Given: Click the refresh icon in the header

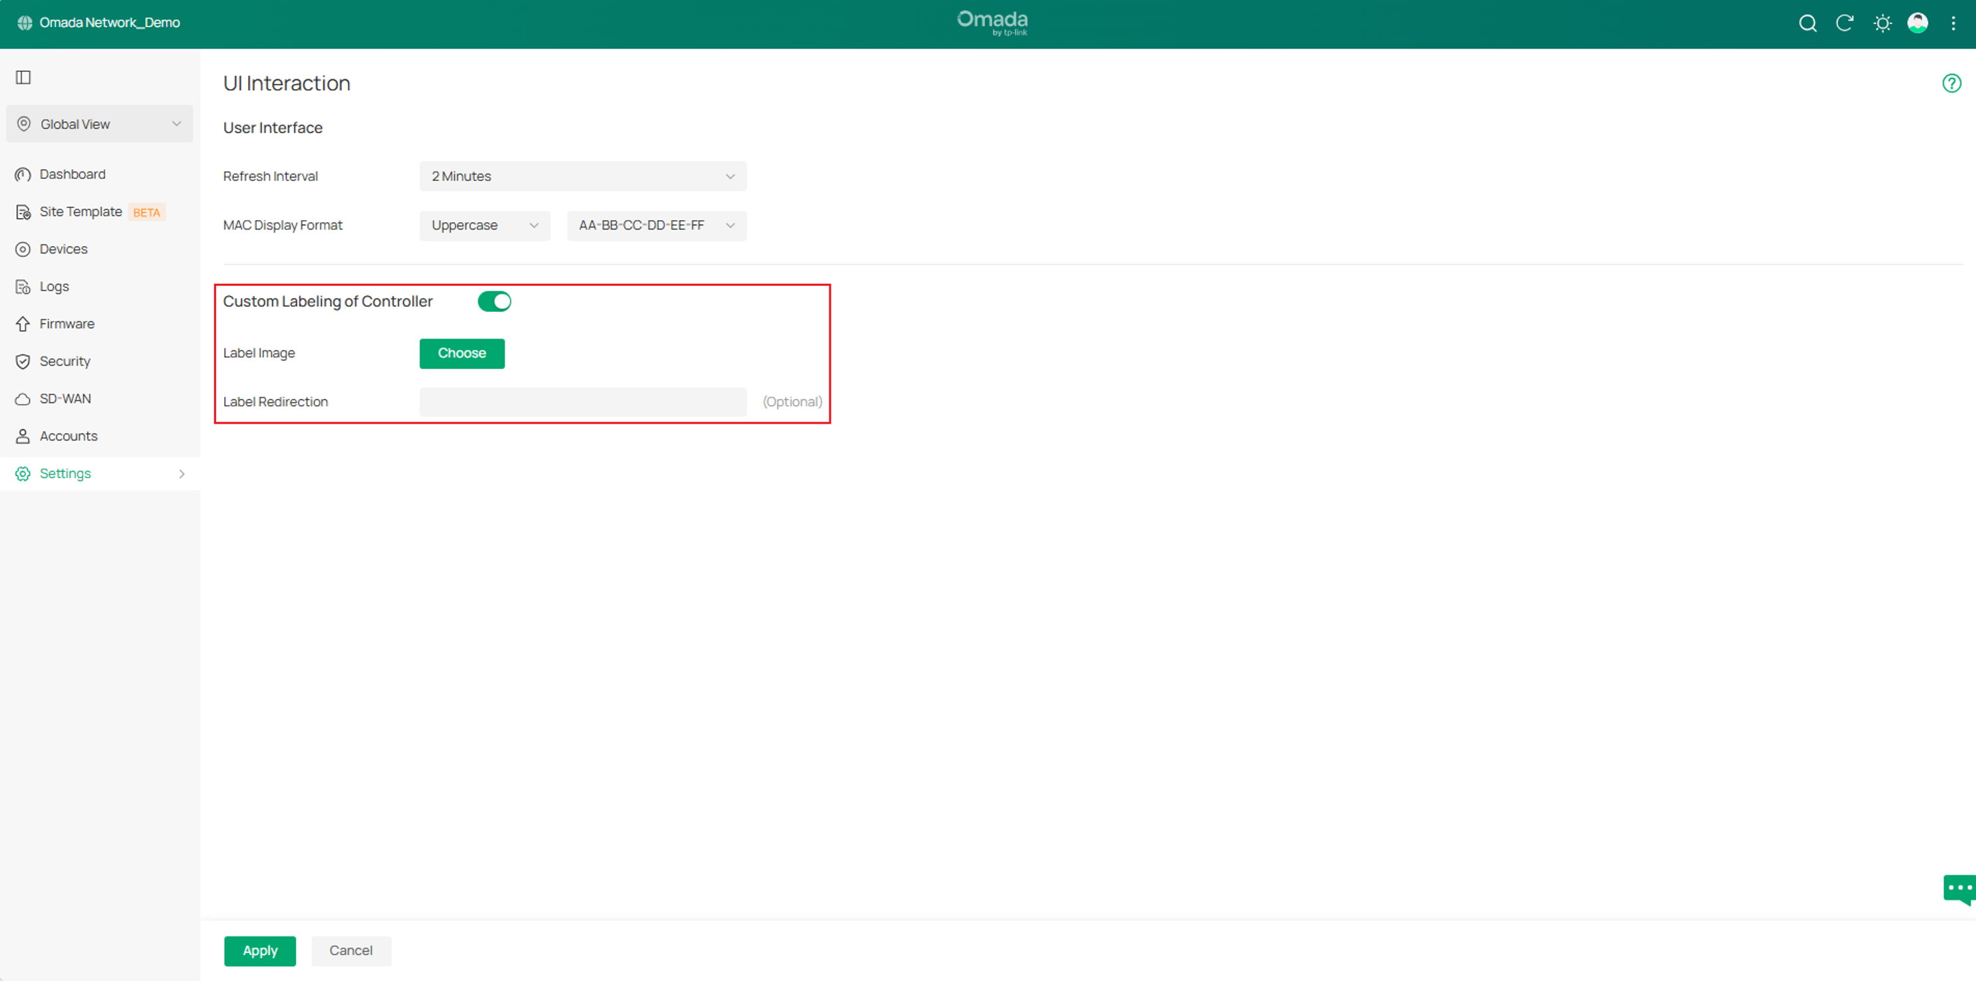Looking at the screenshot, I should pos(1844,23).
